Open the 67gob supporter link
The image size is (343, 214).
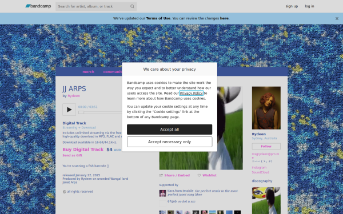(x=172, y=201)
